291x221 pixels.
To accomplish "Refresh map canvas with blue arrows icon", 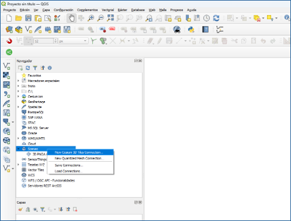I will [x=216, y=19].
